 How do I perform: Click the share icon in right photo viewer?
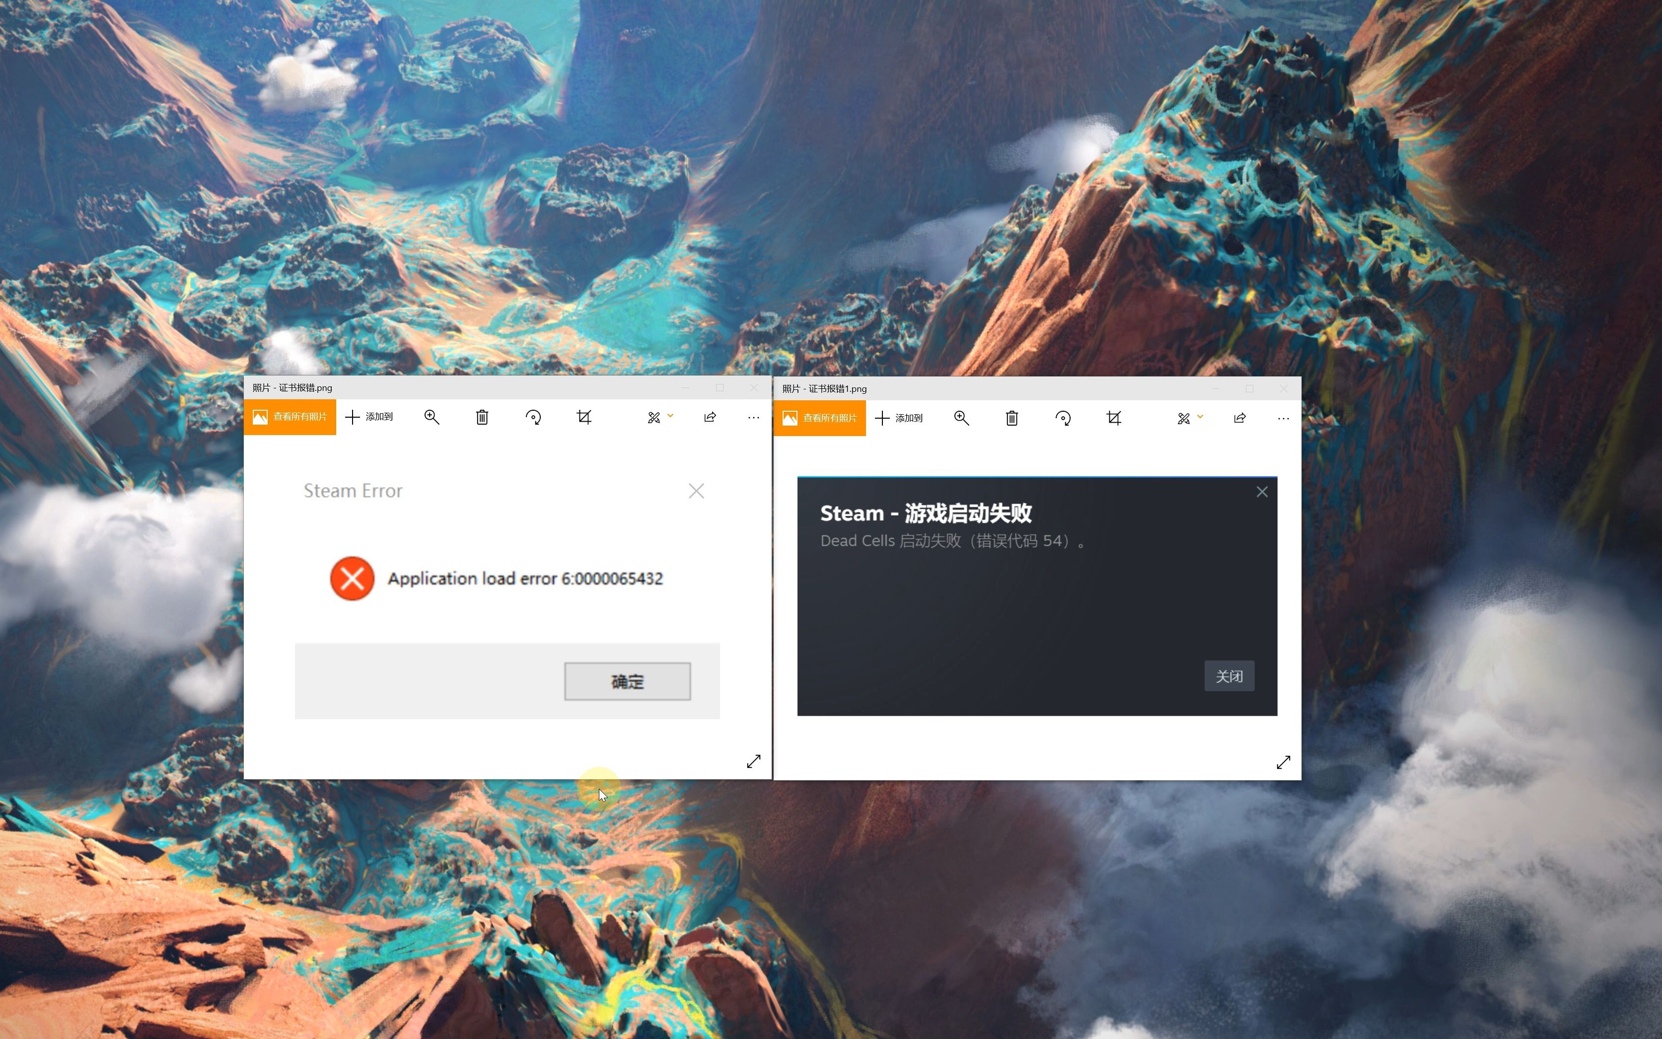1239,417
